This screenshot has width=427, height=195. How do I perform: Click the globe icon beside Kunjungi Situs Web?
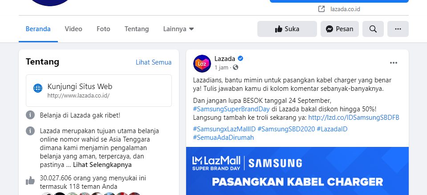click(38, 88)
